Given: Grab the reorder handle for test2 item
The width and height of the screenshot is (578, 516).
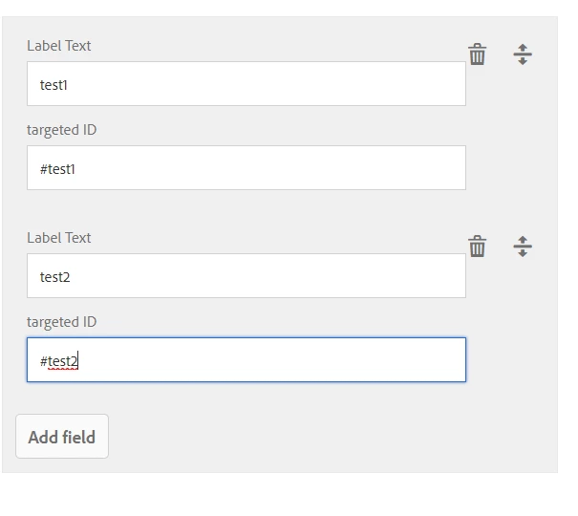Looking at the screenshot, I should tap(523, 247).
